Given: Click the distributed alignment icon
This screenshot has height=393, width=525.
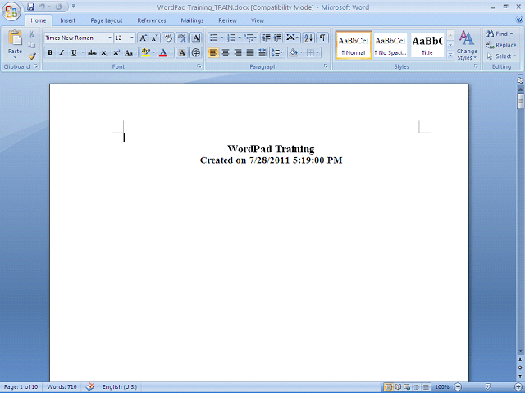Looking at the screenshot, I should tap(262, 52).
